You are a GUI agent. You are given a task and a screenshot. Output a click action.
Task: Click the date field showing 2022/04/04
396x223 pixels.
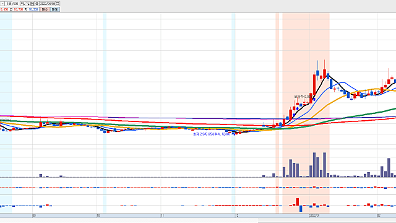point(48,4)
